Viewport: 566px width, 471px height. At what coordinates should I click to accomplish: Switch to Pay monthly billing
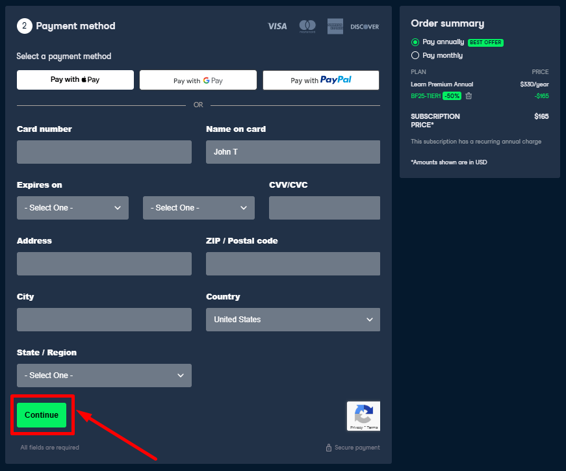(x=415, y=55)
